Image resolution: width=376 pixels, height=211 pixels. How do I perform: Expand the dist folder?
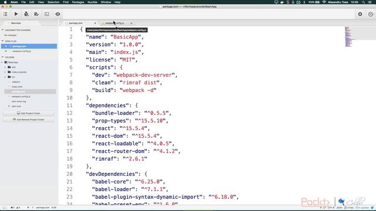tap(5, 67)
